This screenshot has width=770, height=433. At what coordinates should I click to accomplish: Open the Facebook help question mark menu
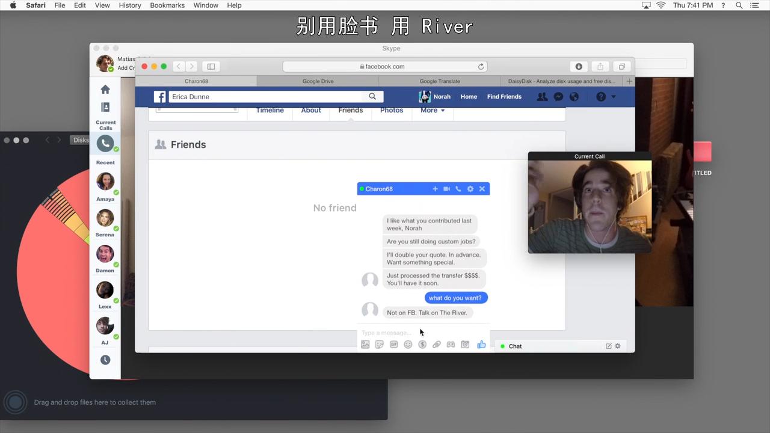tap(600, 97)
